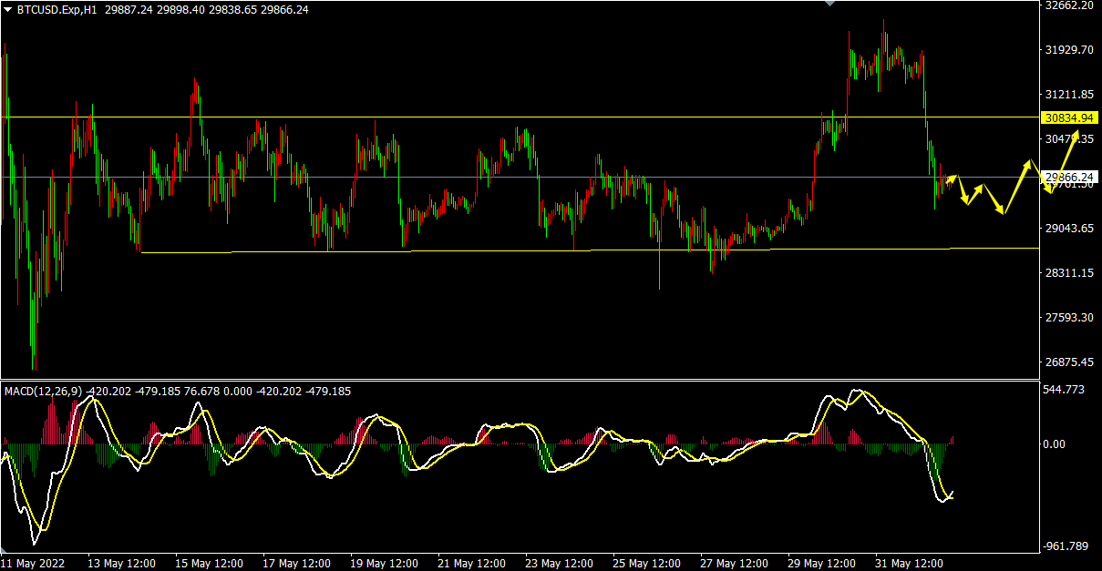
Task: Click the chart shift triangle marker at top
Action: coord(829,4)
